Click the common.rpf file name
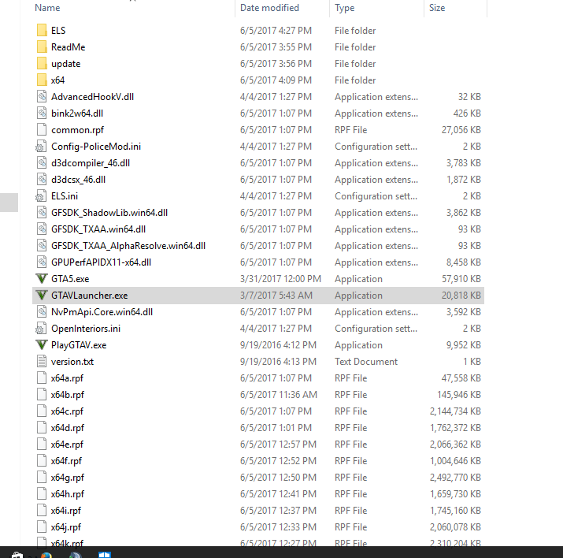 77,130
